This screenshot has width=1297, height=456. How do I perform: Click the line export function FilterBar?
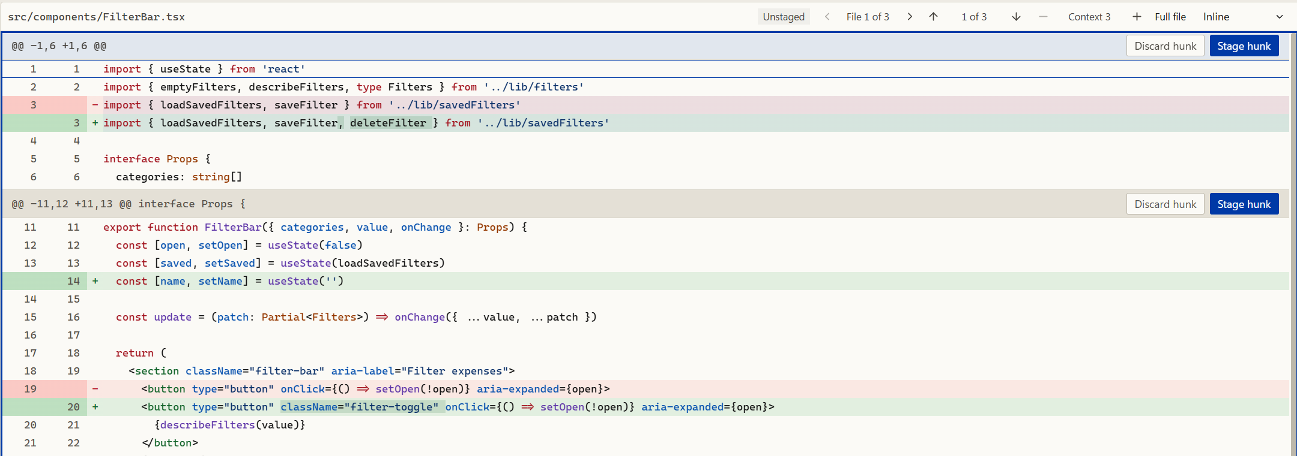[645, 227]
